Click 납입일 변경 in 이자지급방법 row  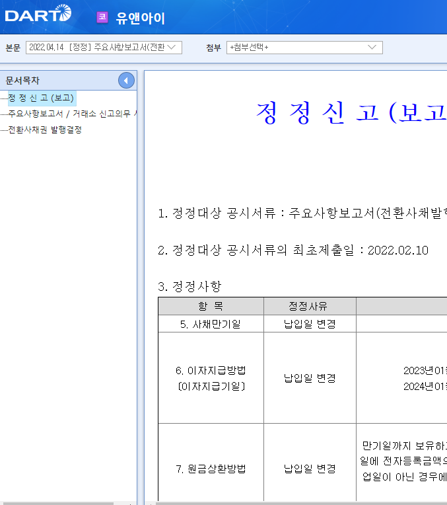(x=310, y=378)
